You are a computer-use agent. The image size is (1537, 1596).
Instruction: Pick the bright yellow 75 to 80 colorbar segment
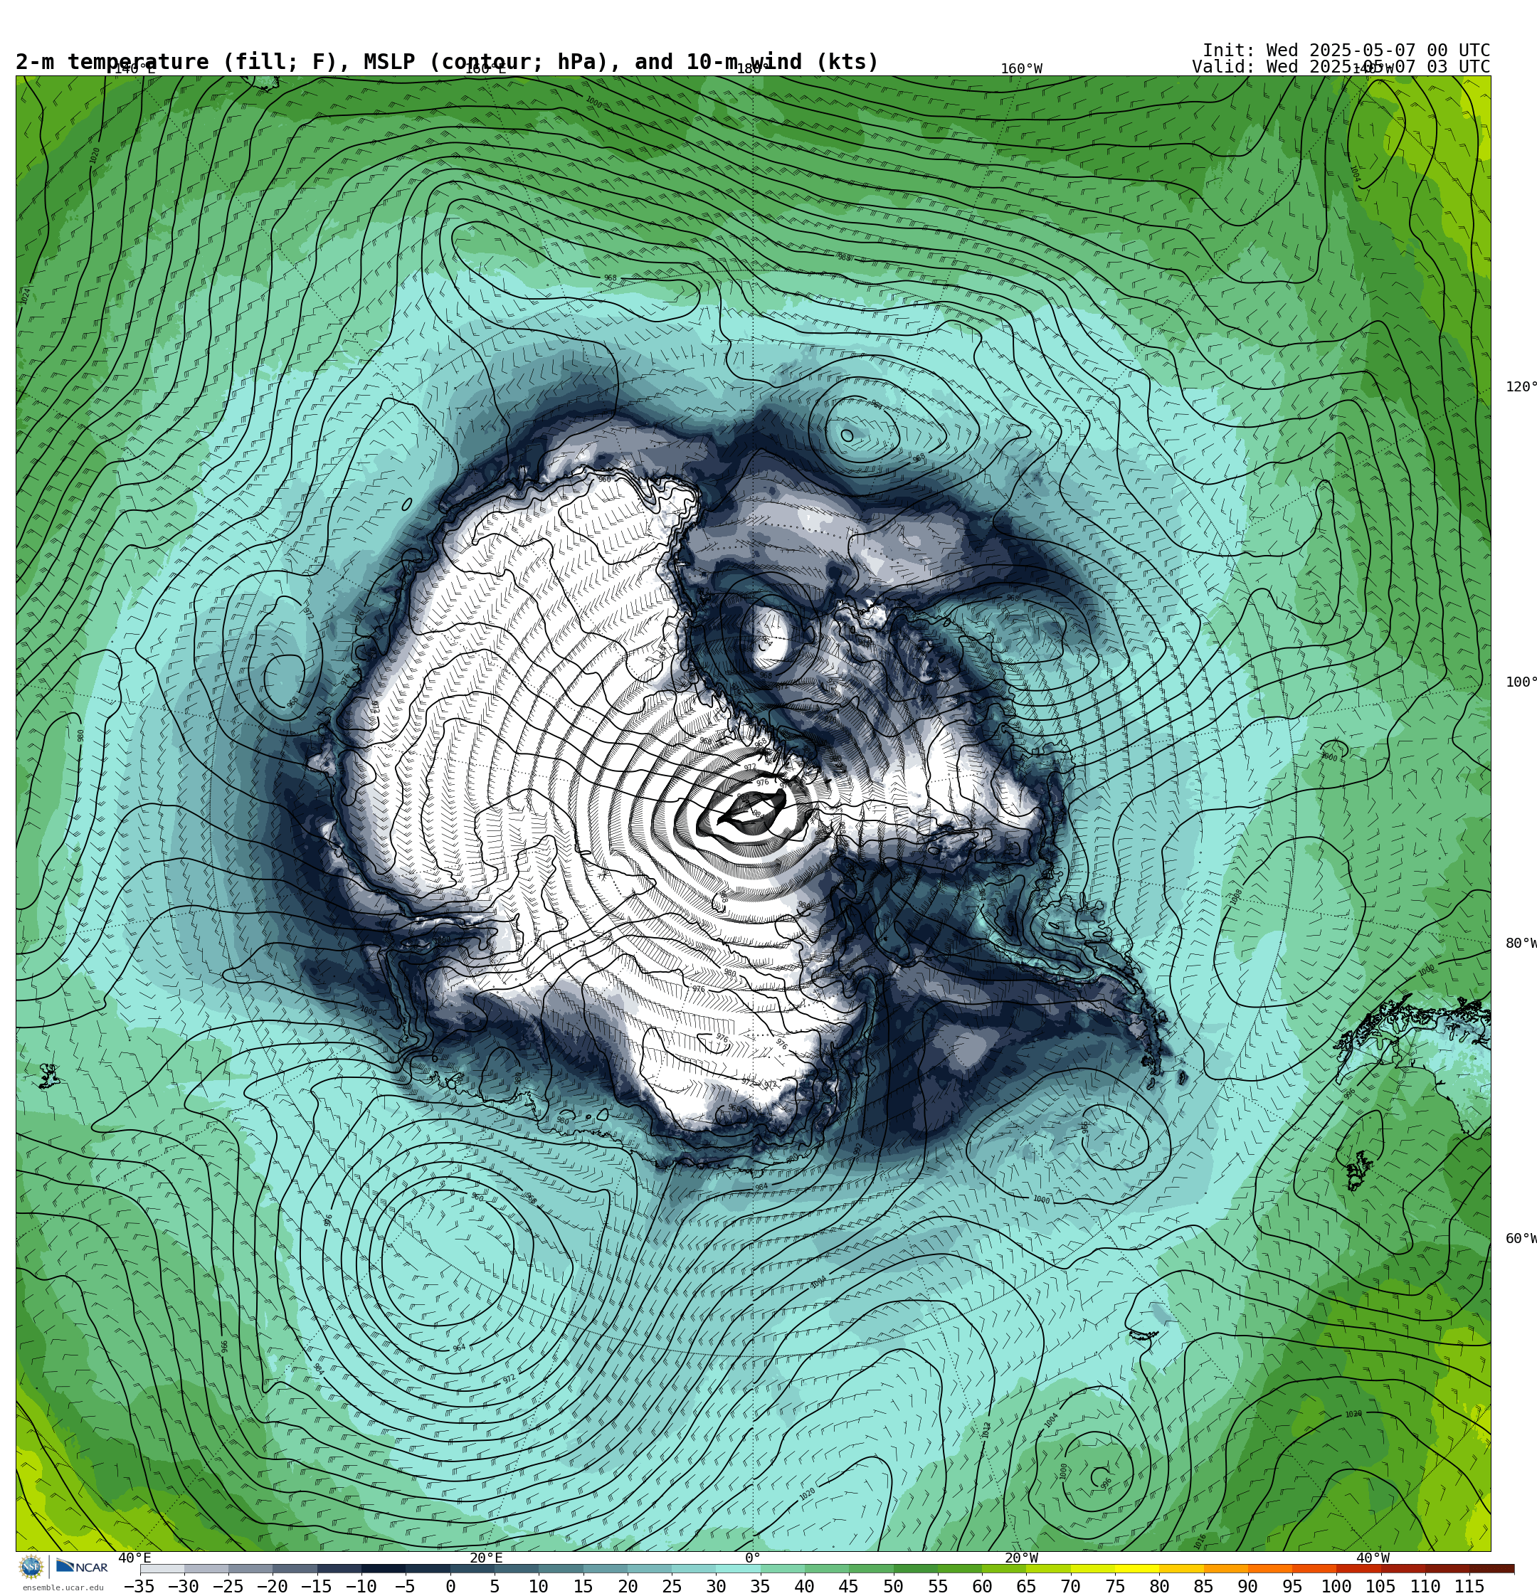[1137, 1568]
